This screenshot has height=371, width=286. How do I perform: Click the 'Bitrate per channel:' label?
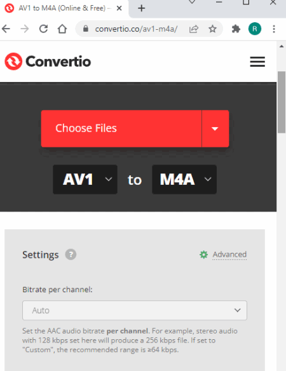point(57,290)
